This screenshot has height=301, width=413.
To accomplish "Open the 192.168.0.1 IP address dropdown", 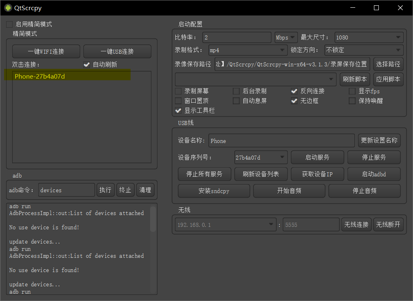I will point(225,224).
